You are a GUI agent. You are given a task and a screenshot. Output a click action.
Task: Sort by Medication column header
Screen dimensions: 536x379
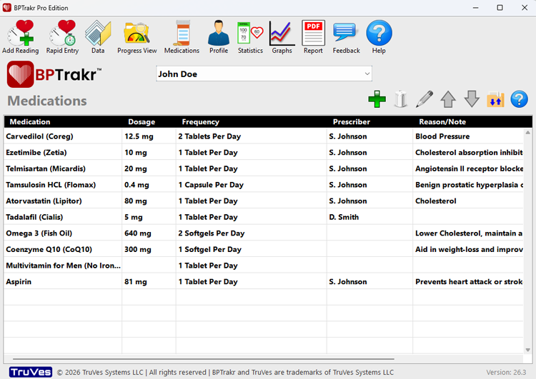tap(30, 122)
